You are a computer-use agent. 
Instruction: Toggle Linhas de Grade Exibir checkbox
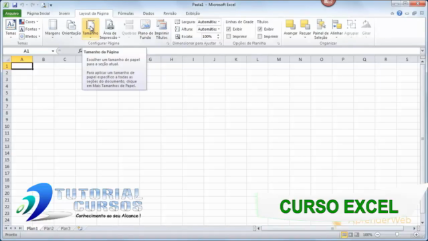pyautogui.click(x=229, y=29)
